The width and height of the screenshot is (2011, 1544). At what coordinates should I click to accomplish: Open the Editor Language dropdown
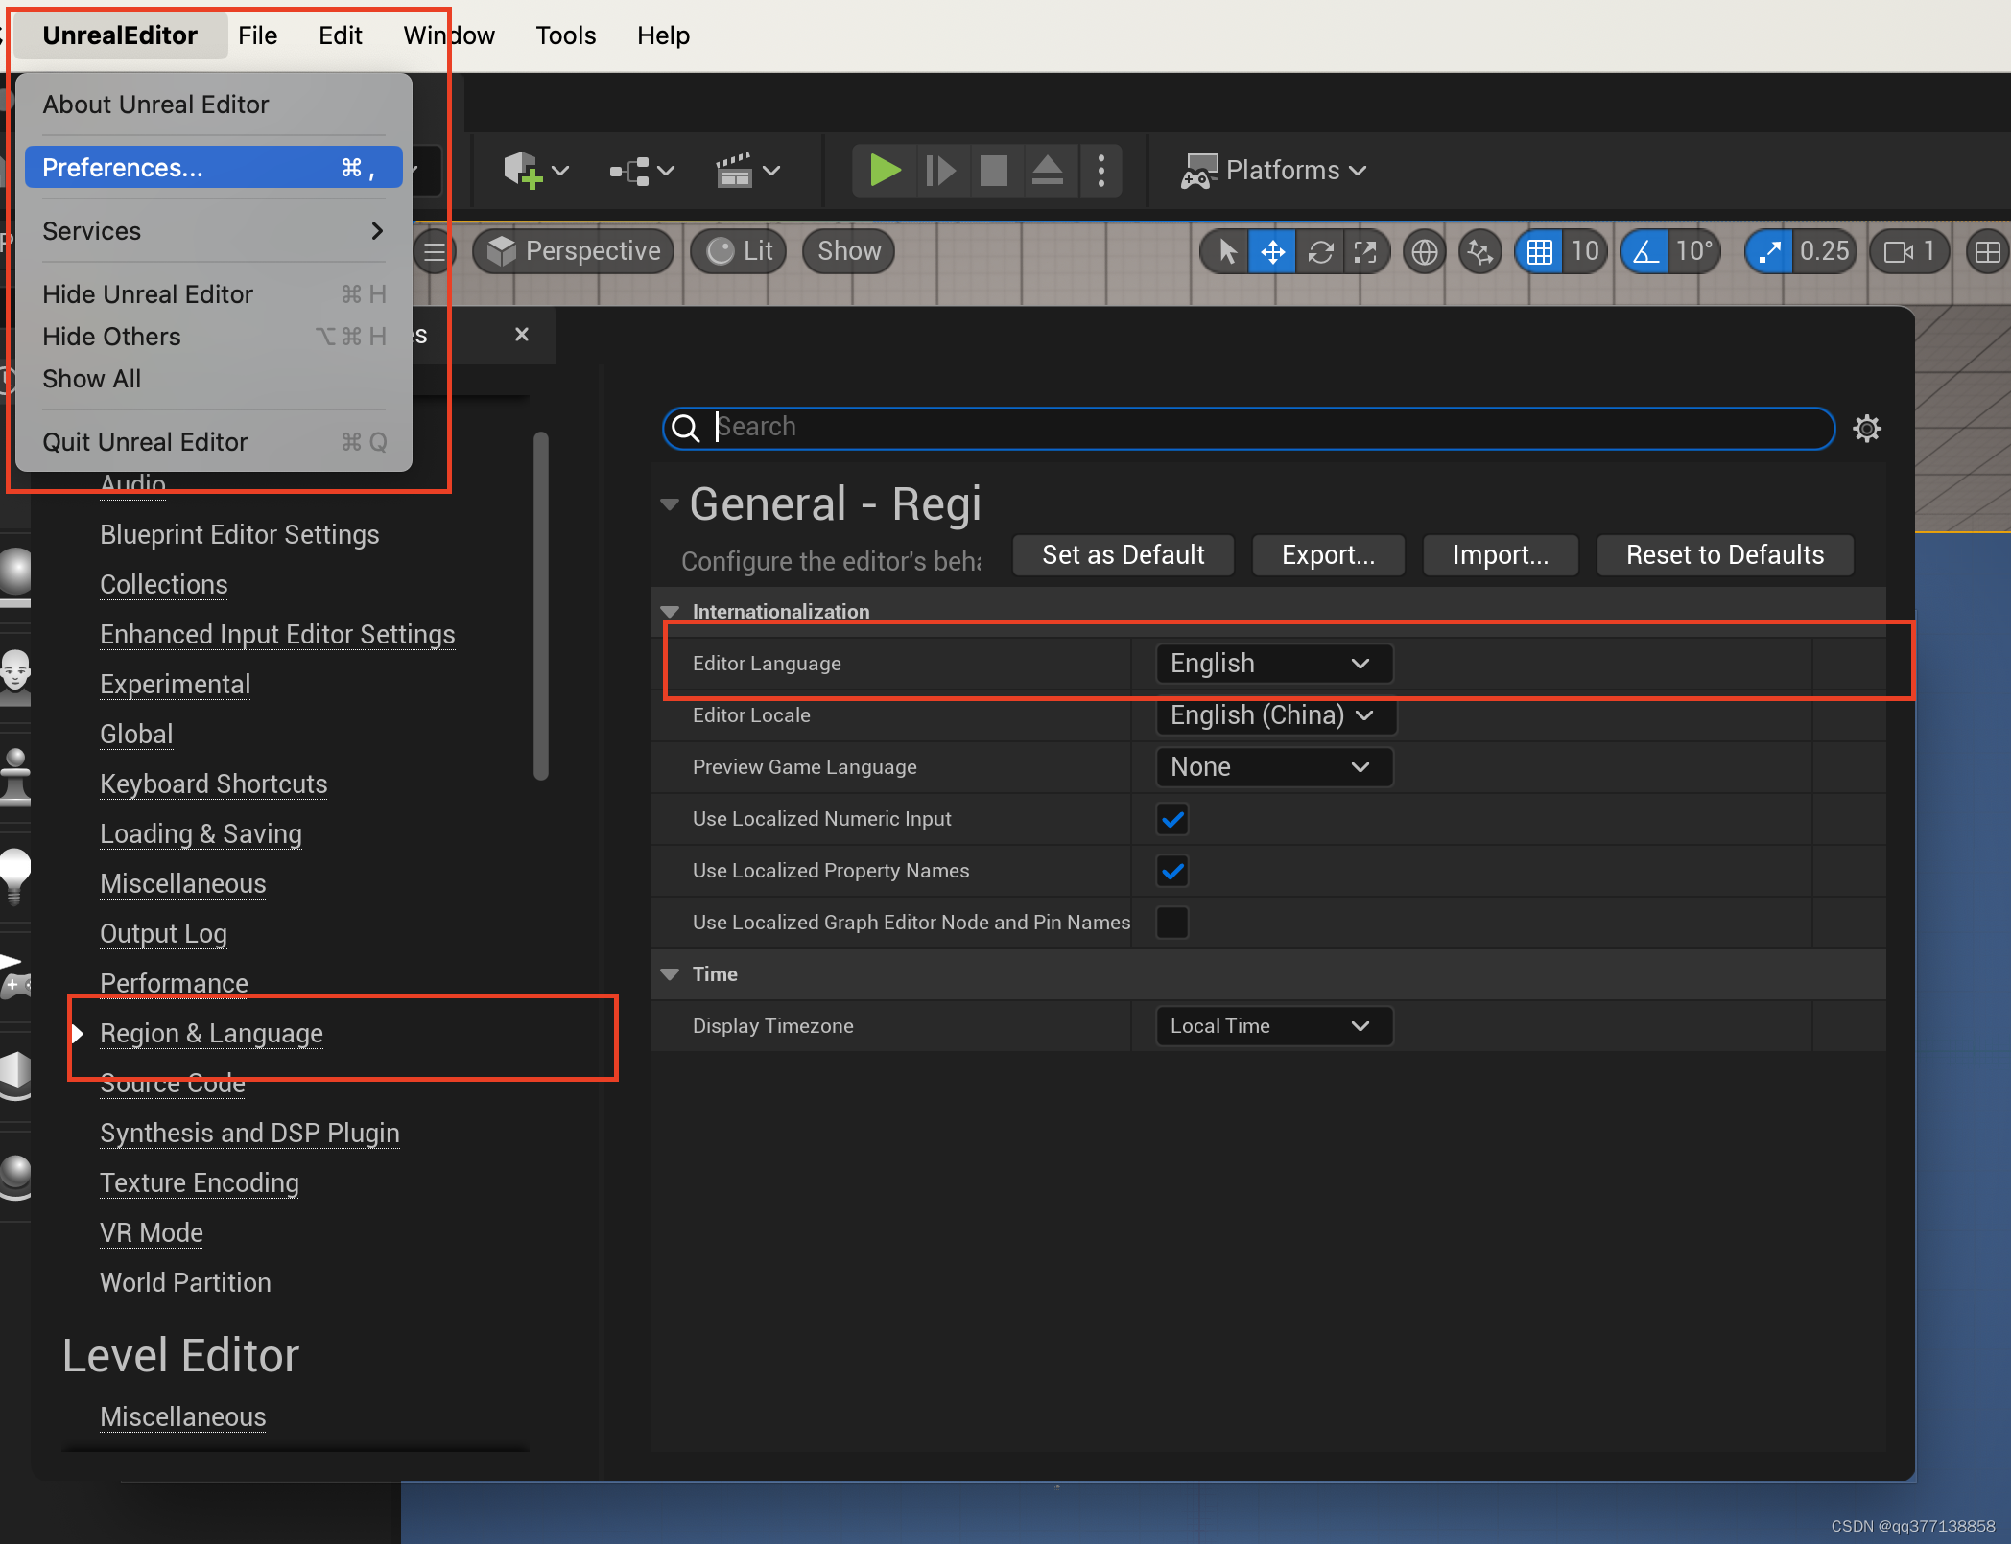[1272, 664]
